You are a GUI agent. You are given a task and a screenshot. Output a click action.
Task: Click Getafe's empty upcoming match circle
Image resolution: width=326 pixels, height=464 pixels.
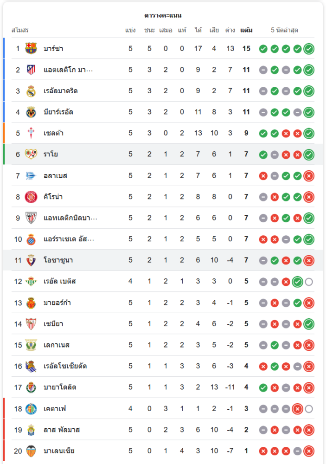click(x=309, y=409)
